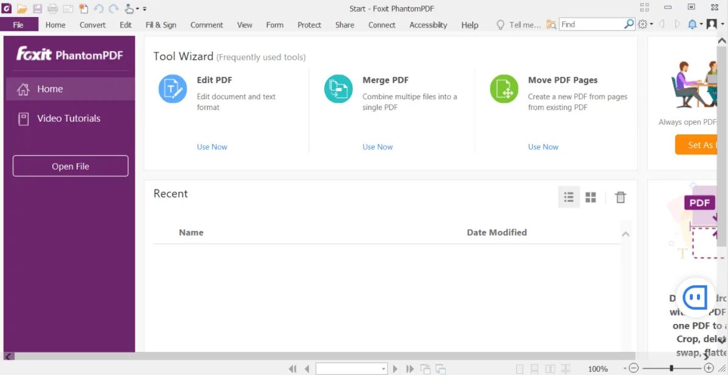
Task: Click the Email envelope icon in quick access toolbar
Action: (x=68, y=9)
